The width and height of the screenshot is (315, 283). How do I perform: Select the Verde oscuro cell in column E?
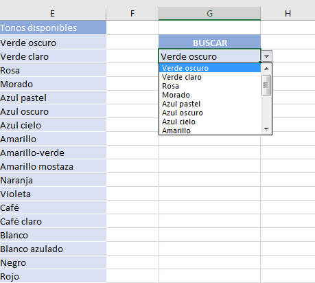[53, 42]
